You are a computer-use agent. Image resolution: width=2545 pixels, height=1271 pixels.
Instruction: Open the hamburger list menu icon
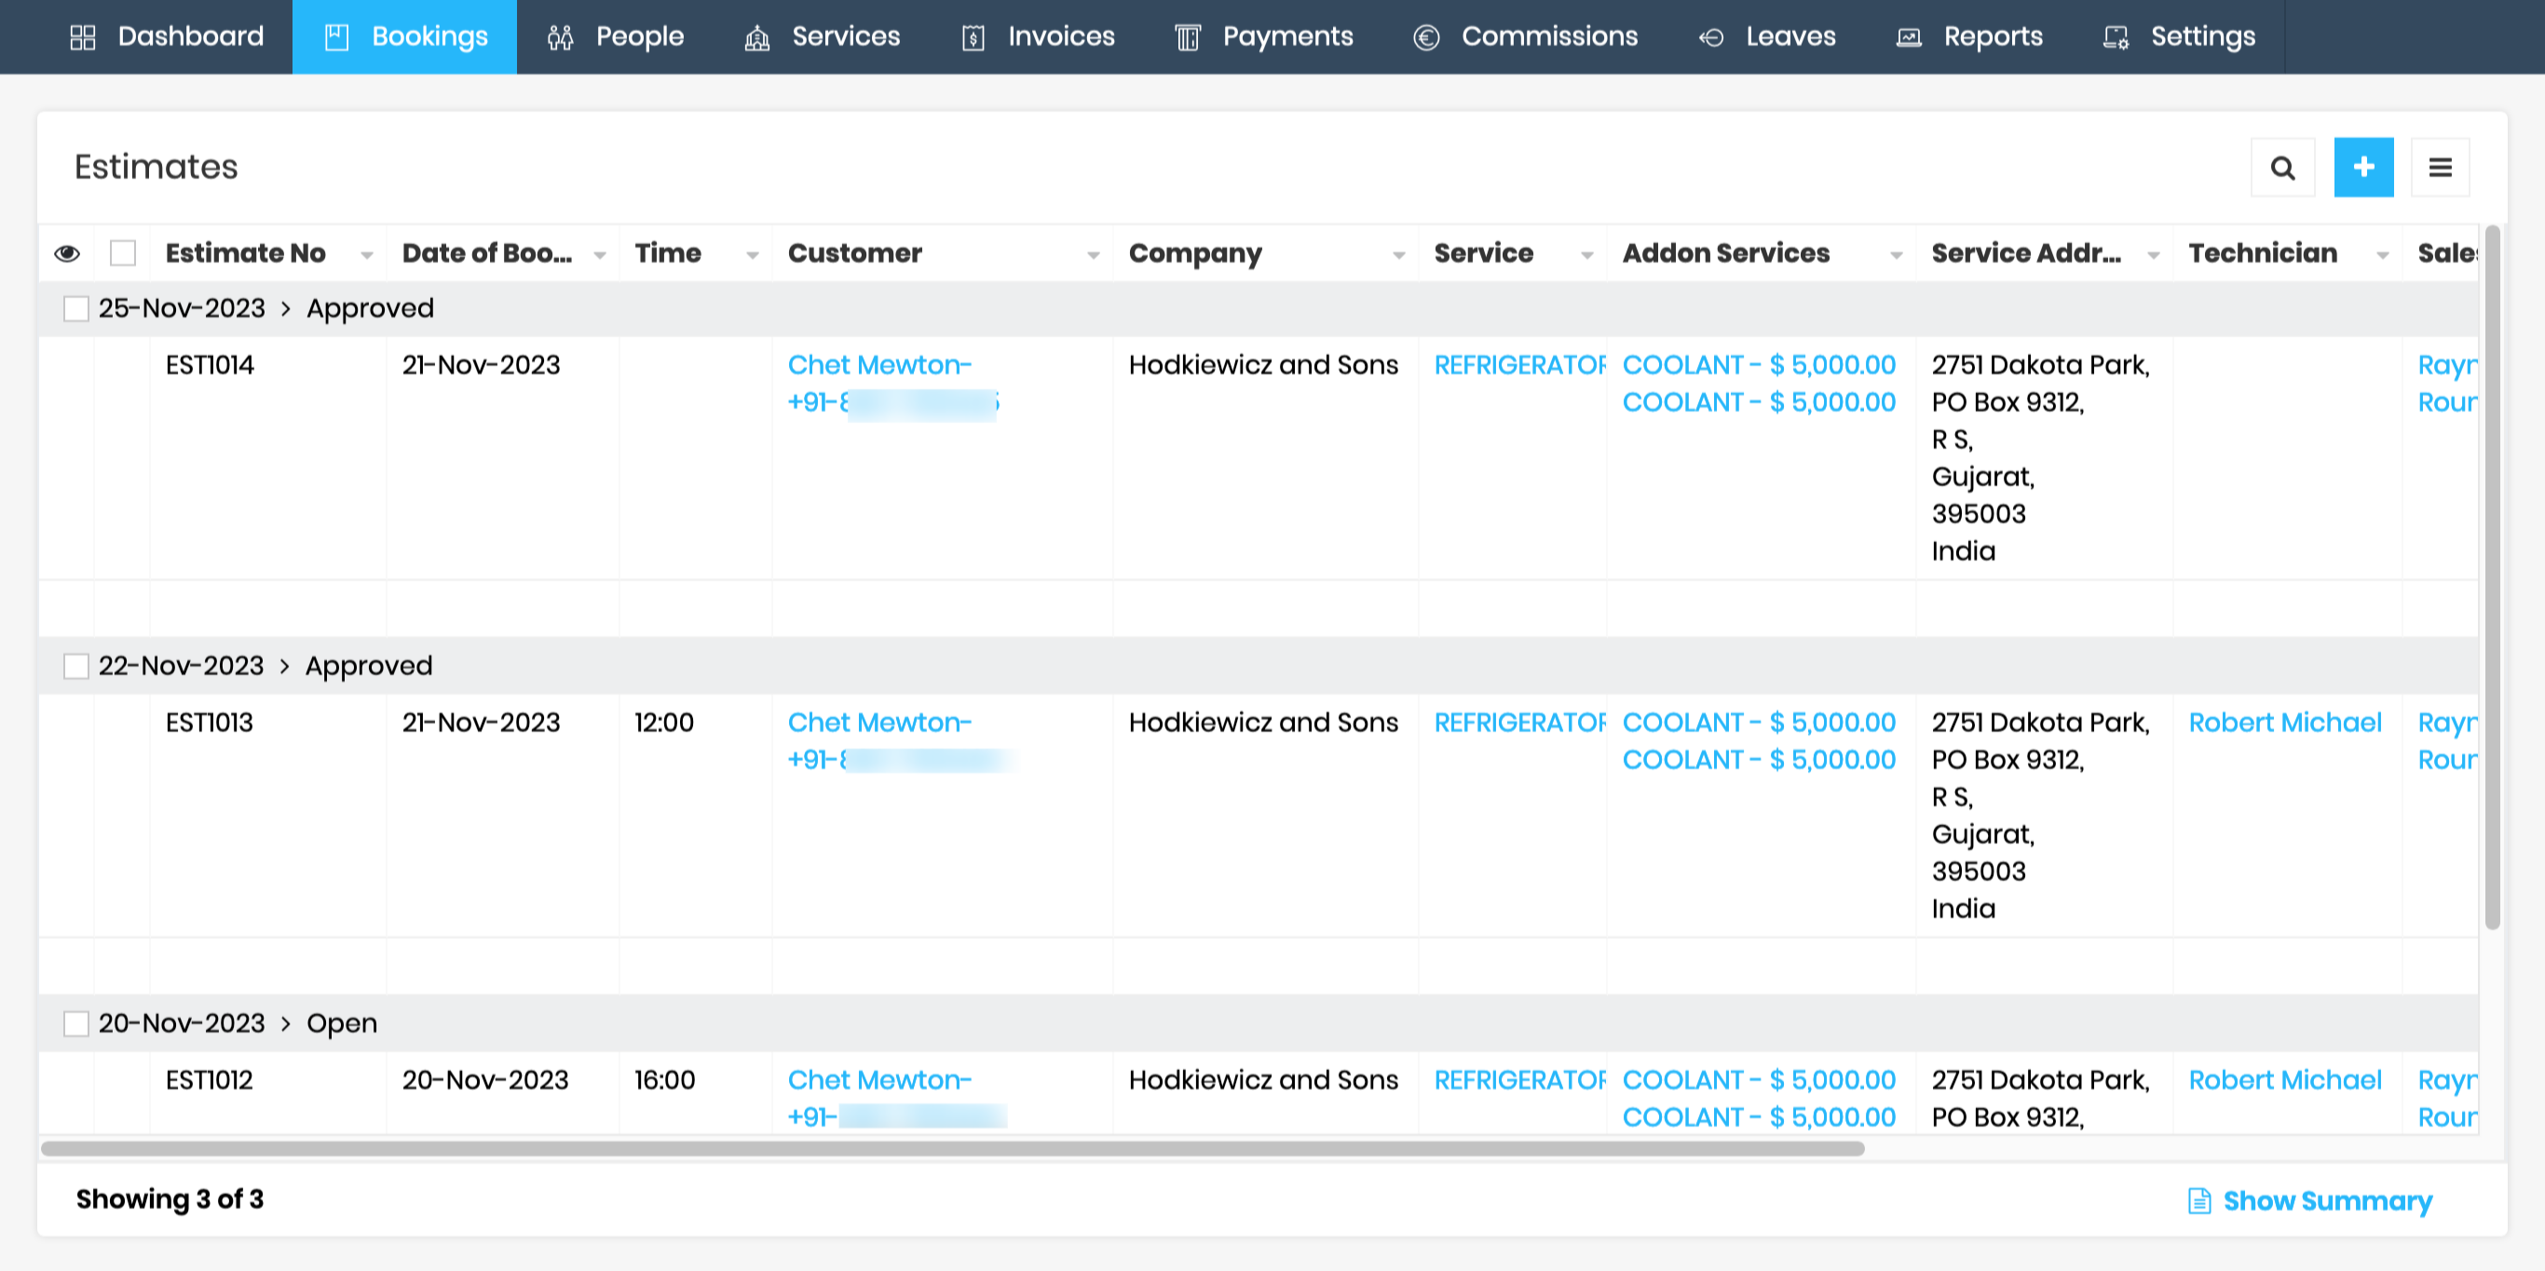2440,167
